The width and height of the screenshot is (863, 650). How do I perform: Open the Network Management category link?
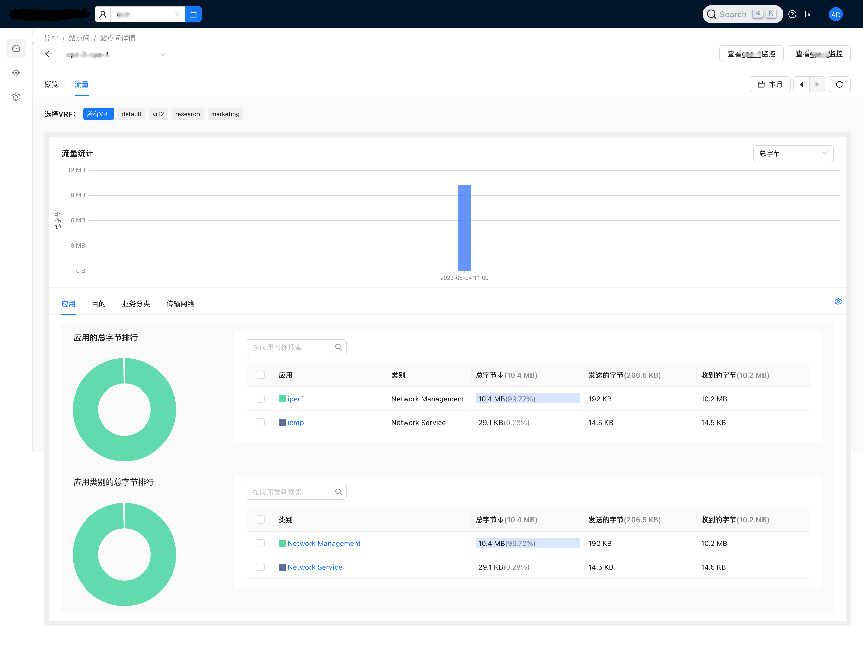click(x=324, y=543)
